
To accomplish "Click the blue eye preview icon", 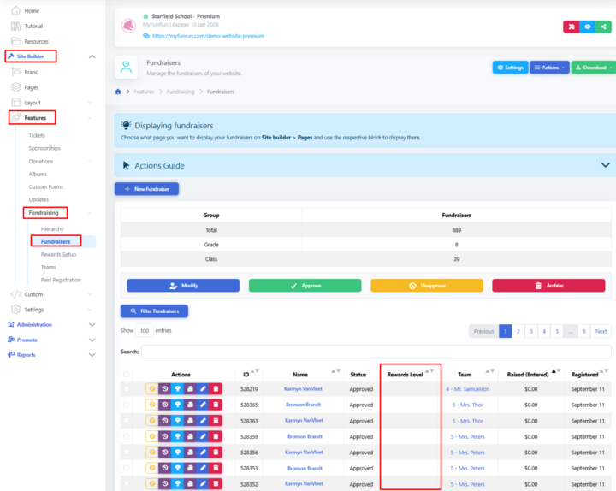I will (x=588, y=27).
